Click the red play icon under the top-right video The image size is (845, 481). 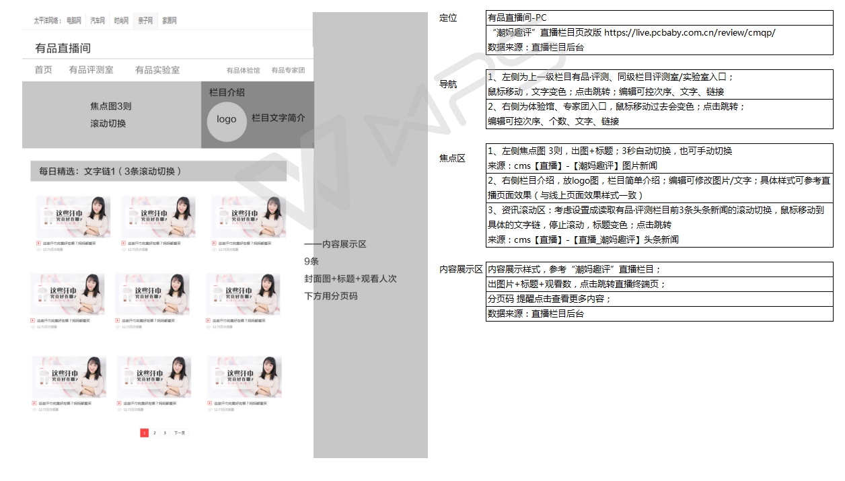tap(214, 243)
